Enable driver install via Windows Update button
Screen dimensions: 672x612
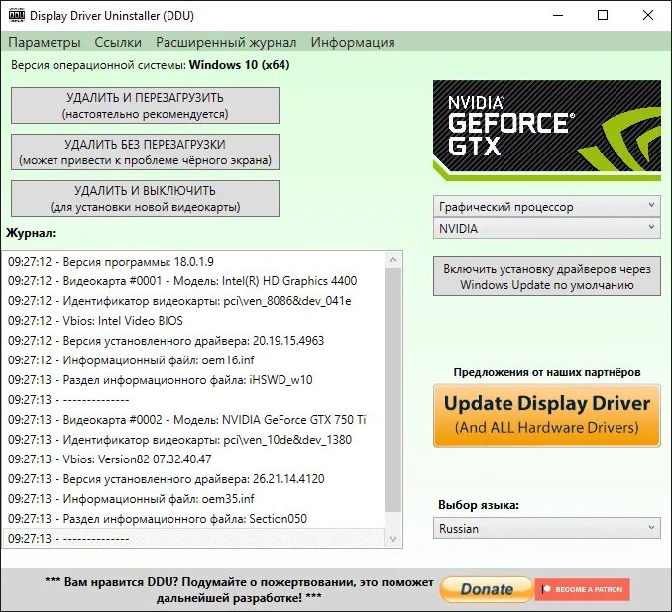click(x=547, y=276)
